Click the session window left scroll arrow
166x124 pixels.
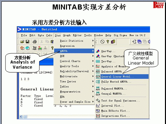tap(21, 117)
